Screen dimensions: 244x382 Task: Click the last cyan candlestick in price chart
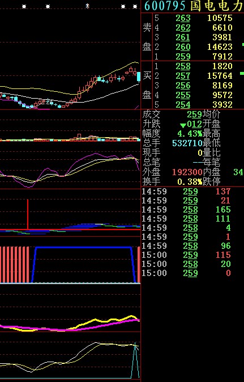coord(139,77)
